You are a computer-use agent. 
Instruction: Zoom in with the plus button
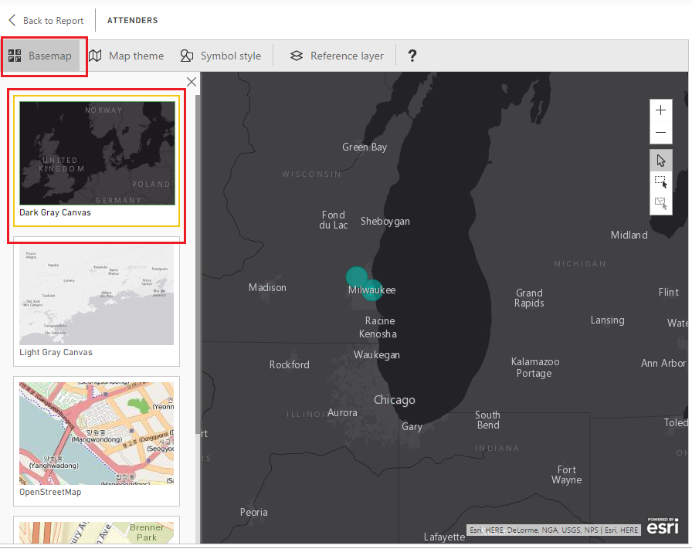[660, 110]
